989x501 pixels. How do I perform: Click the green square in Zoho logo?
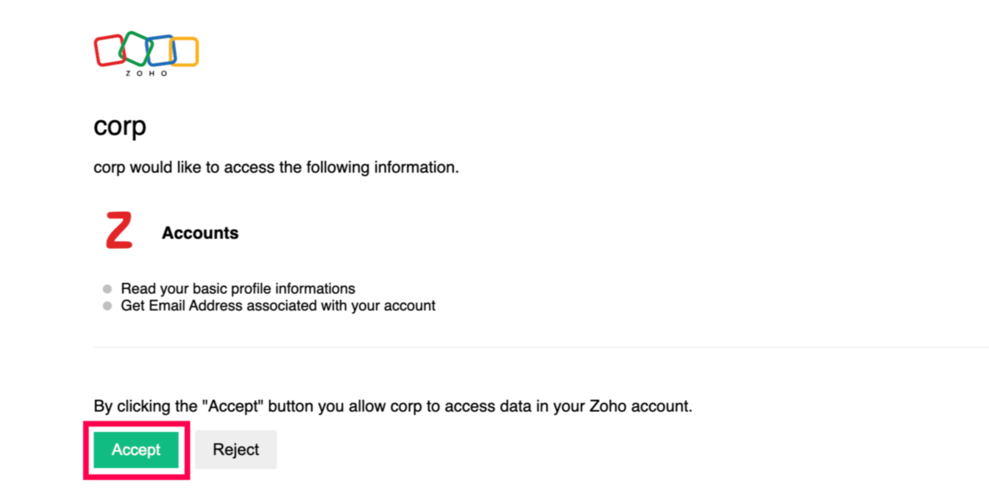click(135, 48)
